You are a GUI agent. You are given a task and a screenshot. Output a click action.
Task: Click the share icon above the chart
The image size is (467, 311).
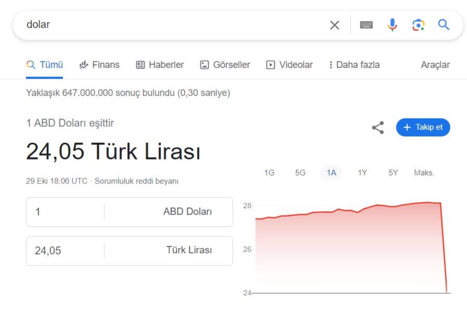coord(378,127)
